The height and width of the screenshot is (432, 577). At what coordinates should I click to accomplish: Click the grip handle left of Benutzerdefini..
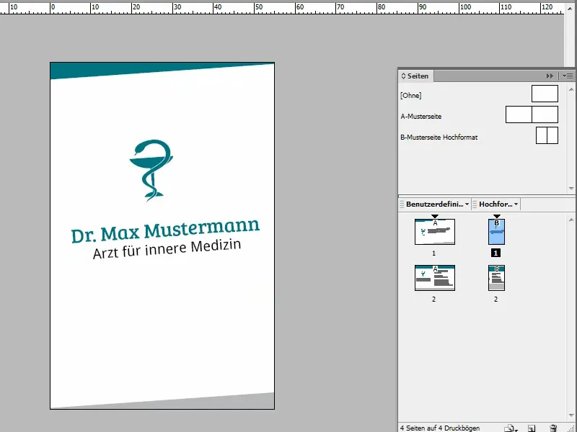click(402, 204)
